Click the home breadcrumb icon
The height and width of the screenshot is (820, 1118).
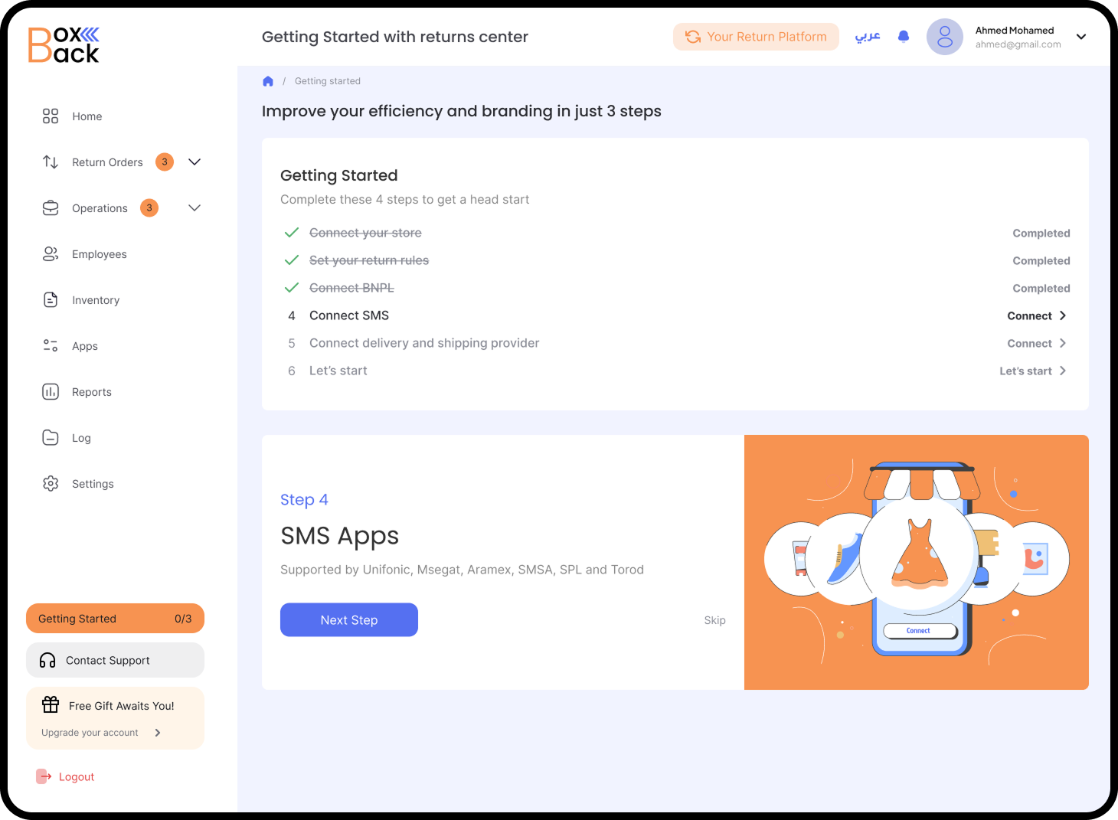point(268,81)
